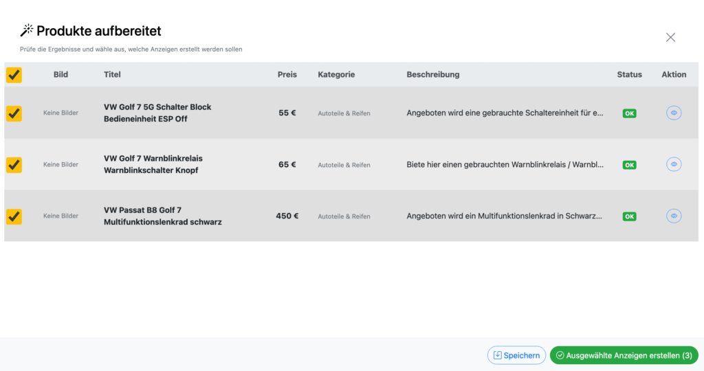Click the magic wand icon beside Produkte aufbereitet

tap(27, 30)
